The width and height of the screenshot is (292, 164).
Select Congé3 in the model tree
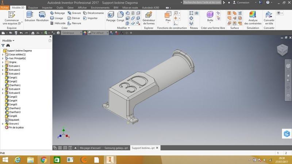pos(11,97)
